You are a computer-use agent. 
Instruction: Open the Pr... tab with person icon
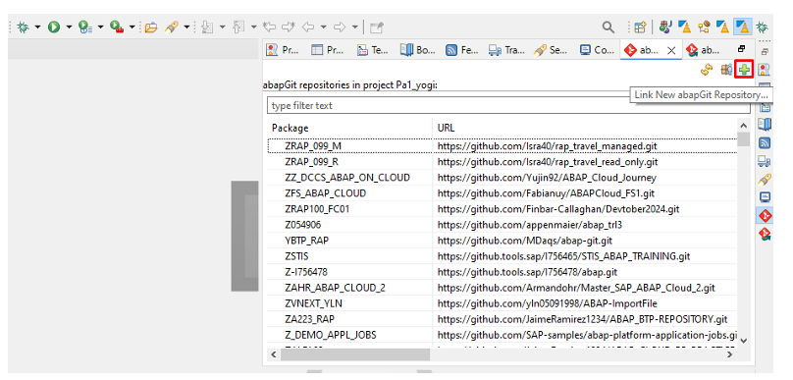pyautogui.click(x=283, y=50)
